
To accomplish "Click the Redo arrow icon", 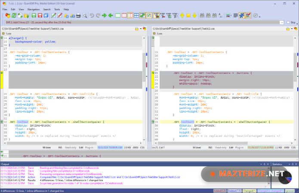I will point(98,15).
